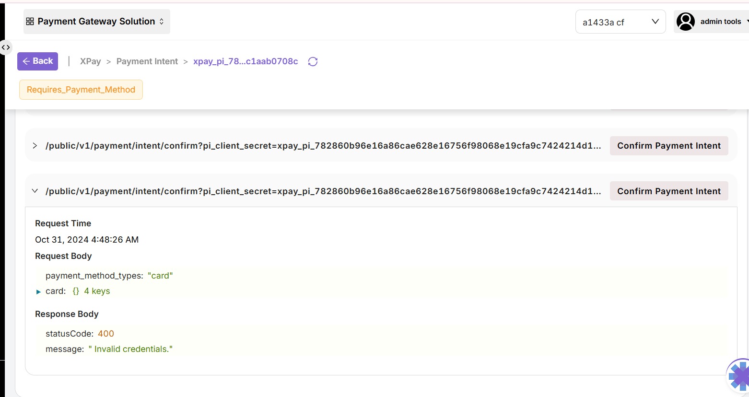The height and width of the screenshot is (397, 749).
Task: Expand the first collapsed confirm request row
Action: 35,146
